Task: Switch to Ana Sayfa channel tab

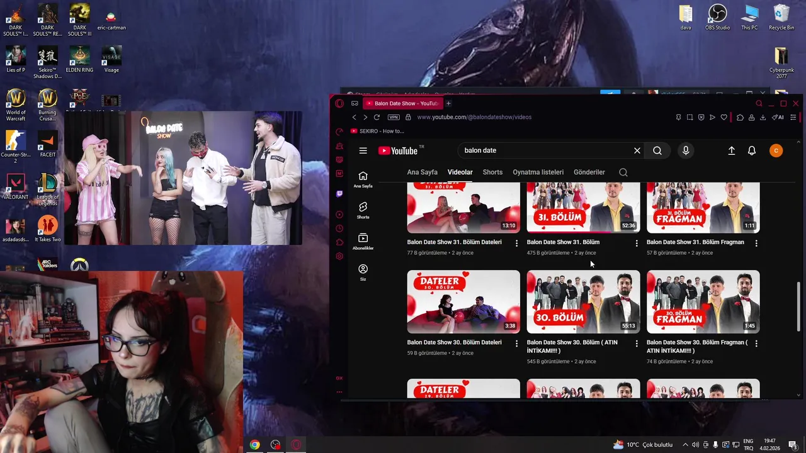Action: [422, 172]
